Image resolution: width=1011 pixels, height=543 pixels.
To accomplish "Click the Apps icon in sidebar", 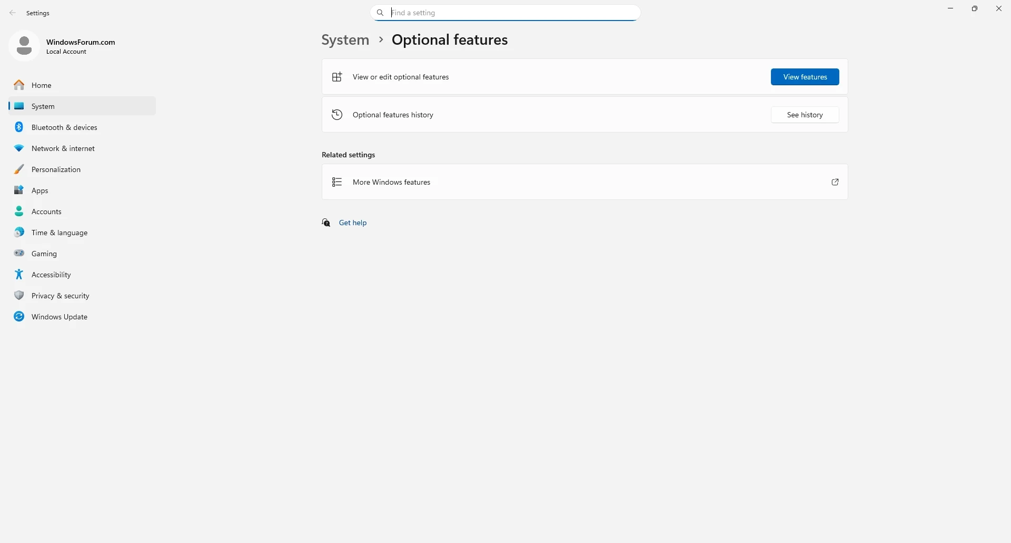I will [19, 190].
